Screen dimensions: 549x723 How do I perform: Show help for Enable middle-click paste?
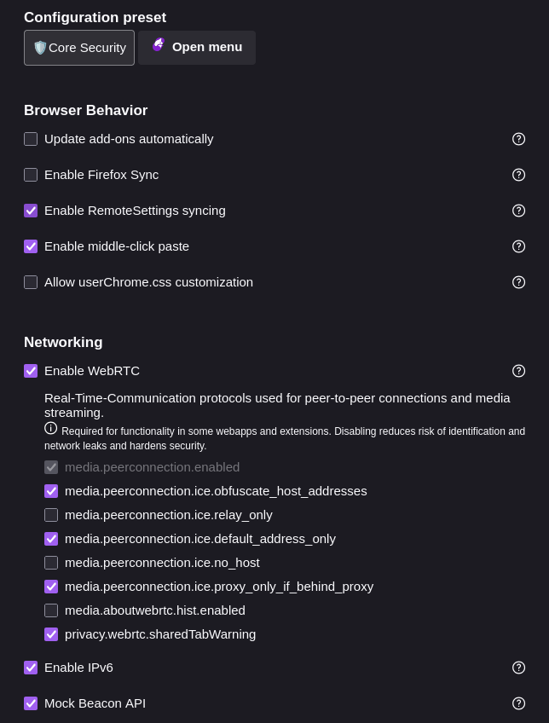[518, 246]
